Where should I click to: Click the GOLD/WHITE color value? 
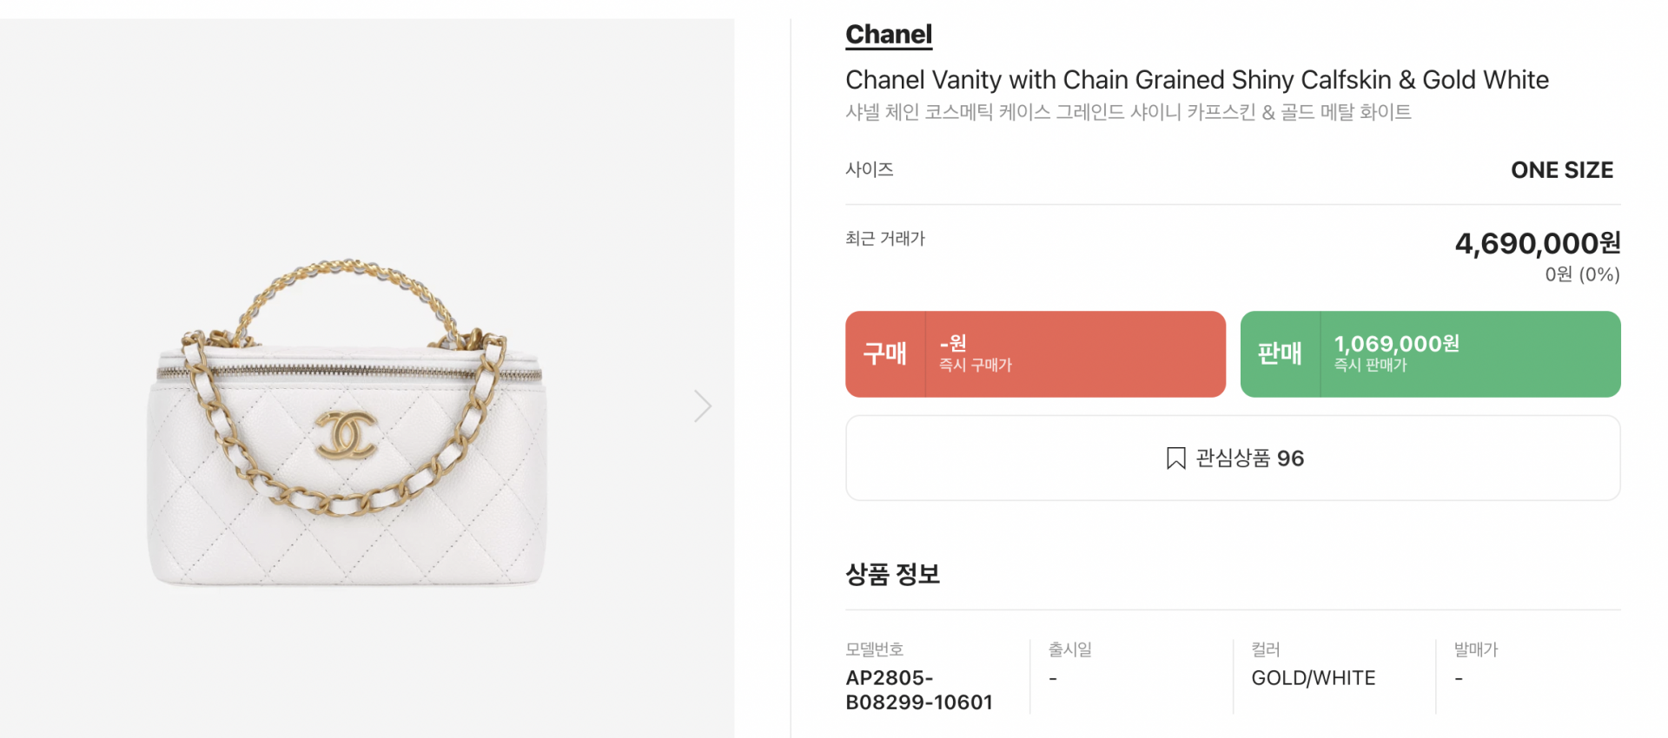(1313, 678)
